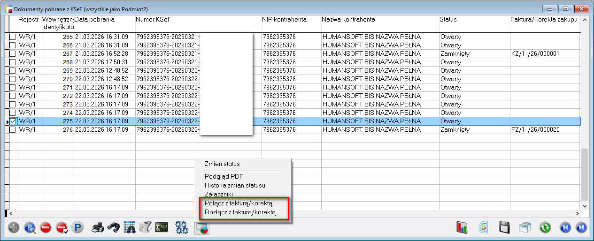
Task: Check the box next to row 276
Action: [x=13, y=129]
